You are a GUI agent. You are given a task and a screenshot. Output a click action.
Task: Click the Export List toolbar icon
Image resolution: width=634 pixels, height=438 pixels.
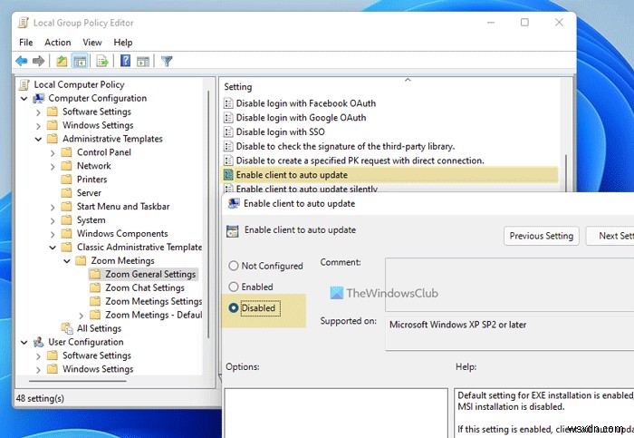point(102,61)
